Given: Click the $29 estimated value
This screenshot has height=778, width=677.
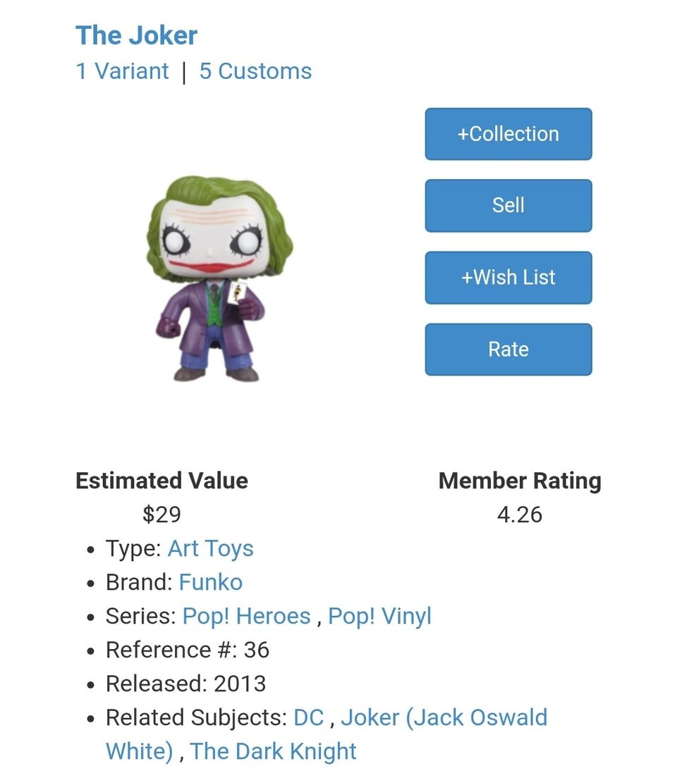Looking at the screenshot, I should click(161, 514).
